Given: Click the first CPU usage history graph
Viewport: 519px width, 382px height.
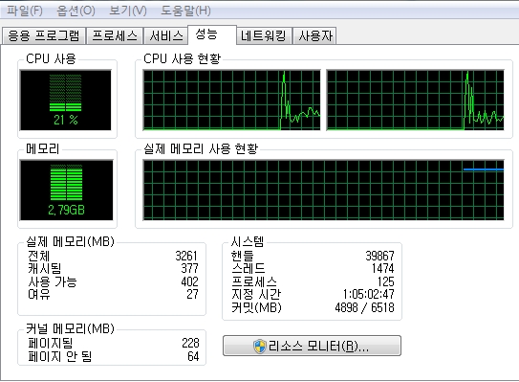Looking at the screenshot, I should (231, 100).
